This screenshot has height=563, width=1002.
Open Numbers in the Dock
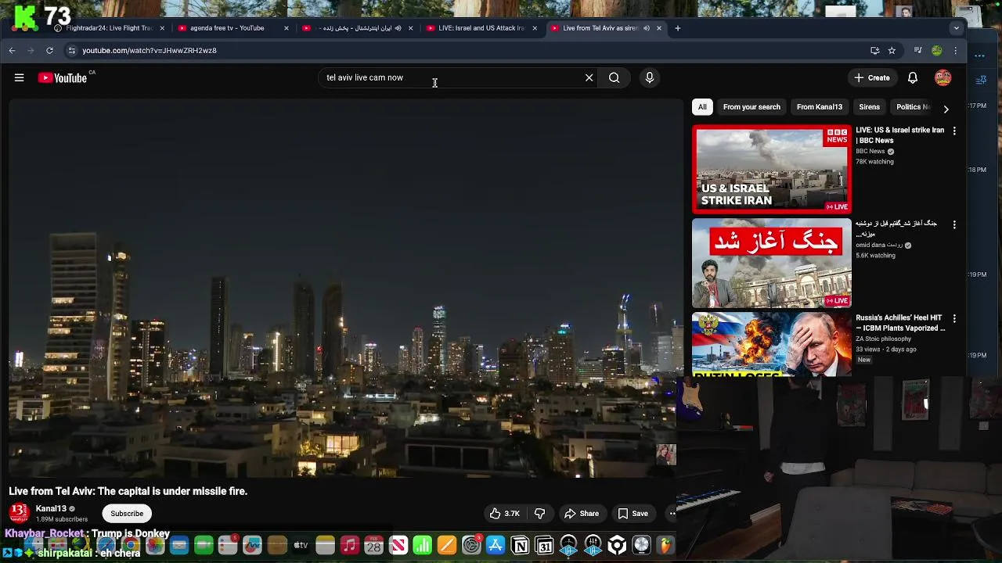click(x=422, y=545)
